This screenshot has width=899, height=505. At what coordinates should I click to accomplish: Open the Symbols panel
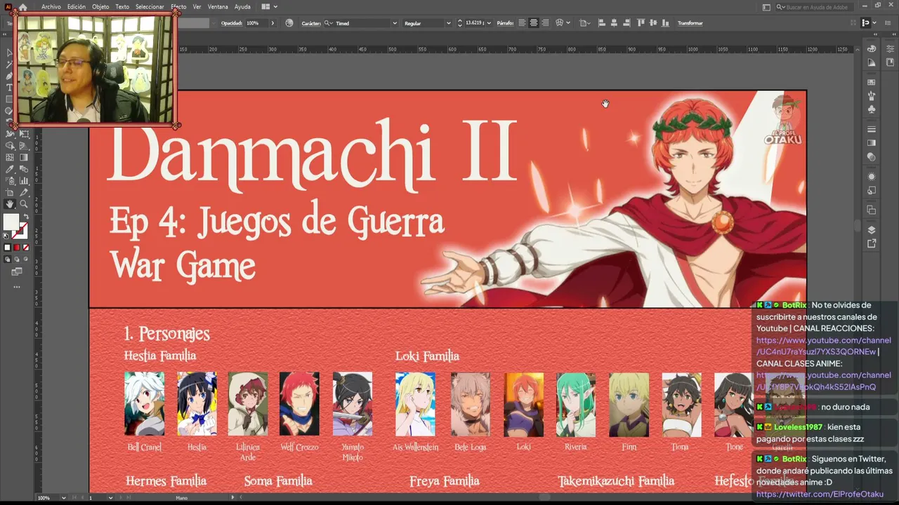click(x=872, y=109)
